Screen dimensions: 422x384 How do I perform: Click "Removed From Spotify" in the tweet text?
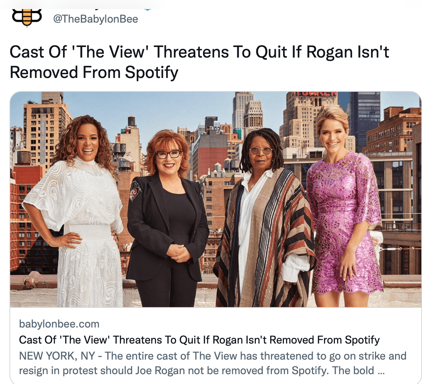click(x=94, y=73)
